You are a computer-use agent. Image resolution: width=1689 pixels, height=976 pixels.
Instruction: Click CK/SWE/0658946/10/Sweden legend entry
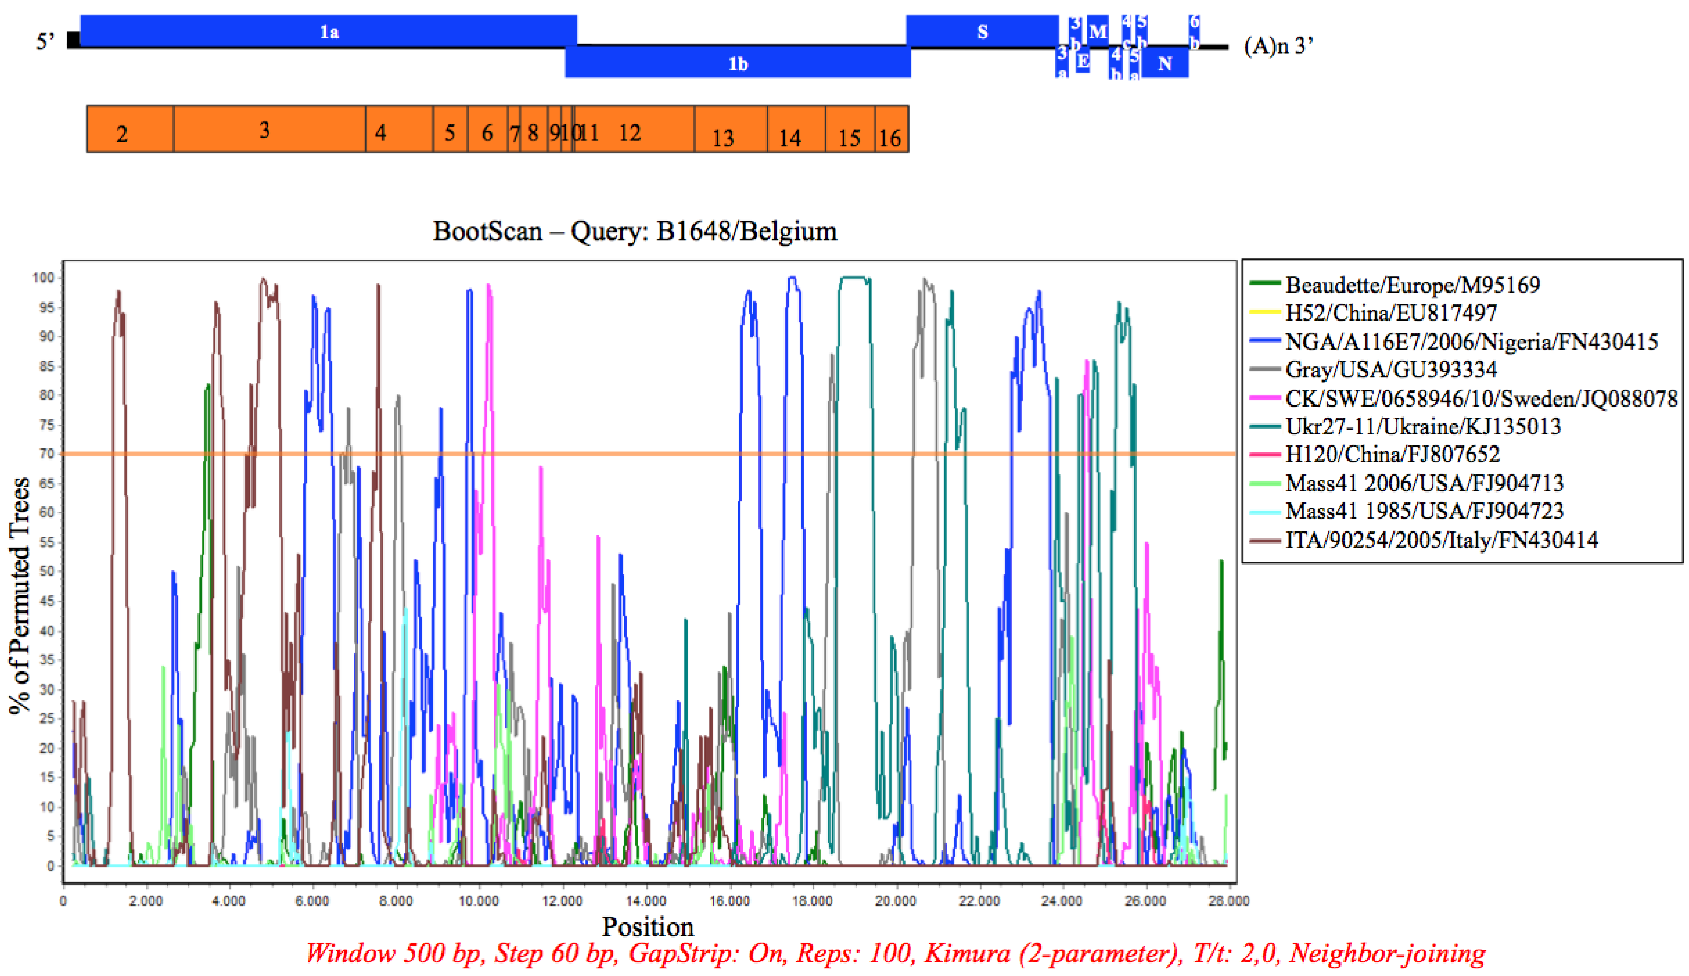point(1481,399)
